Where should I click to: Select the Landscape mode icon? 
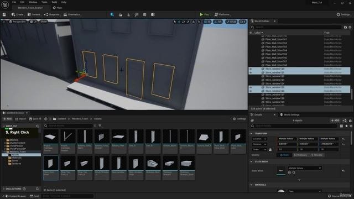point(121,15)
